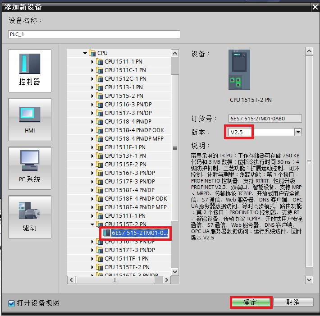Click the 6ES7 515-2TM01 module icon

[106, 233]
